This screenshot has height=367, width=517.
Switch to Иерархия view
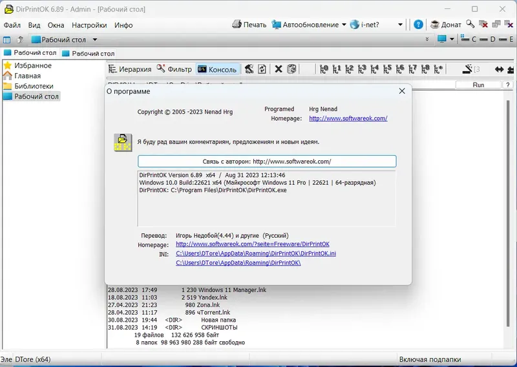131,69
